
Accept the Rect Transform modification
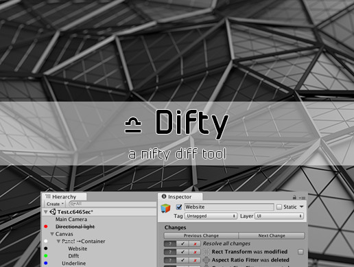182,252
